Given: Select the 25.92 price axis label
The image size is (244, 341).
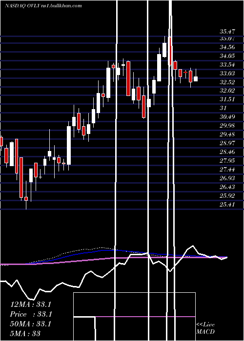Looking at the screenshot, I should tap(227, 195).
